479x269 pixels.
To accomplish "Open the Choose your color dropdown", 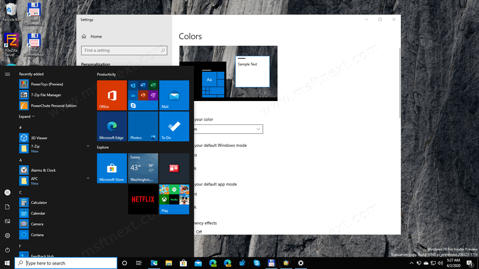I will tap(228, 129).
